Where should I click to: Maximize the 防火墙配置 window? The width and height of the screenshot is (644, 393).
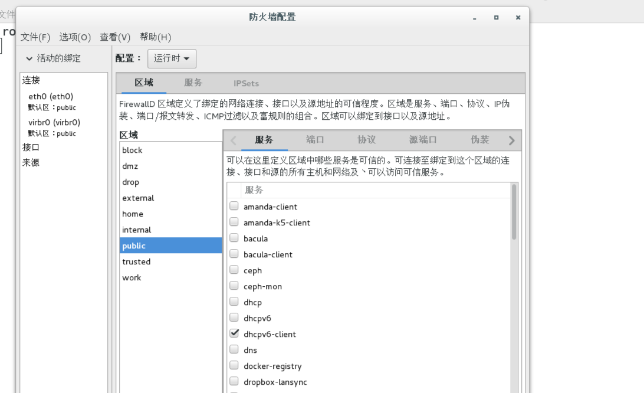(x=496, y=17)
